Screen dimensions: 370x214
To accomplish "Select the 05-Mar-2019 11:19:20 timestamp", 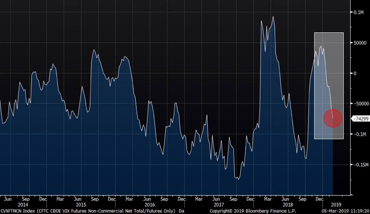I will click(x=346, y=211).
